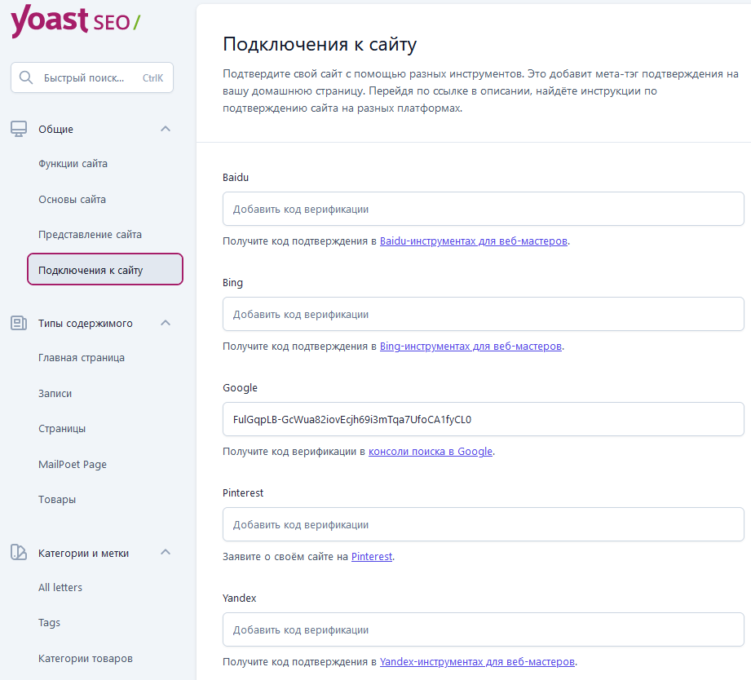Screen dimensions: 751x680
Task: Open Основы сайта menu item
Action: 72,199
